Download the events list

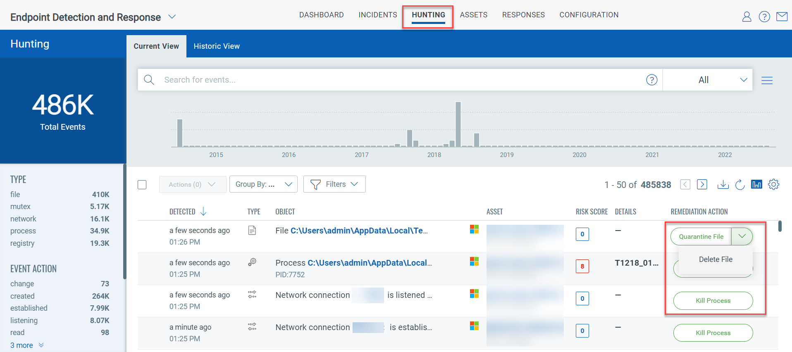(723, 184)
